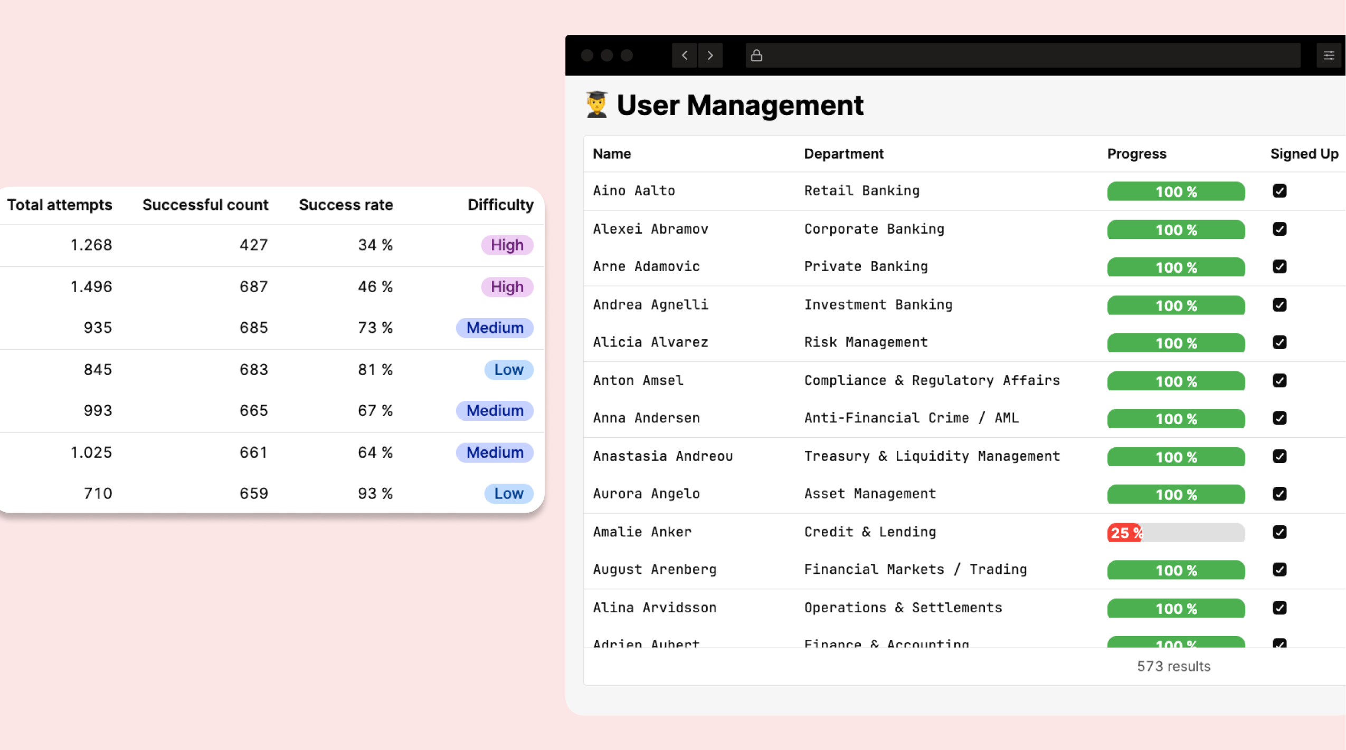Sort the table by the Name column
This screenshot has height=750, width=1346.
[x=611, y=153]
